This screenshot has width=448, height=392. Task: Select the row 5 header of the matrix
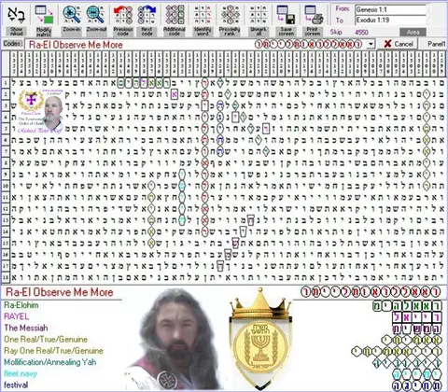tap(6, 128)
